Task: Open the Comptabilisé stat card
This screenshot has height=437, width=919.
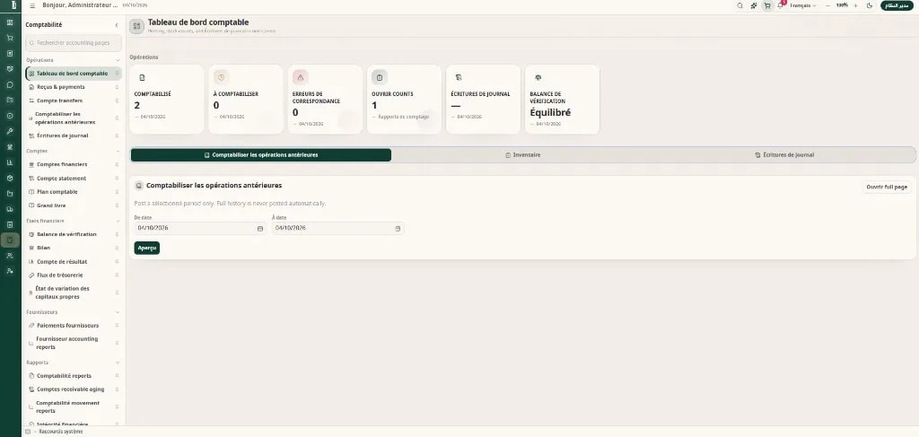Action: click(x=166, y=99)
